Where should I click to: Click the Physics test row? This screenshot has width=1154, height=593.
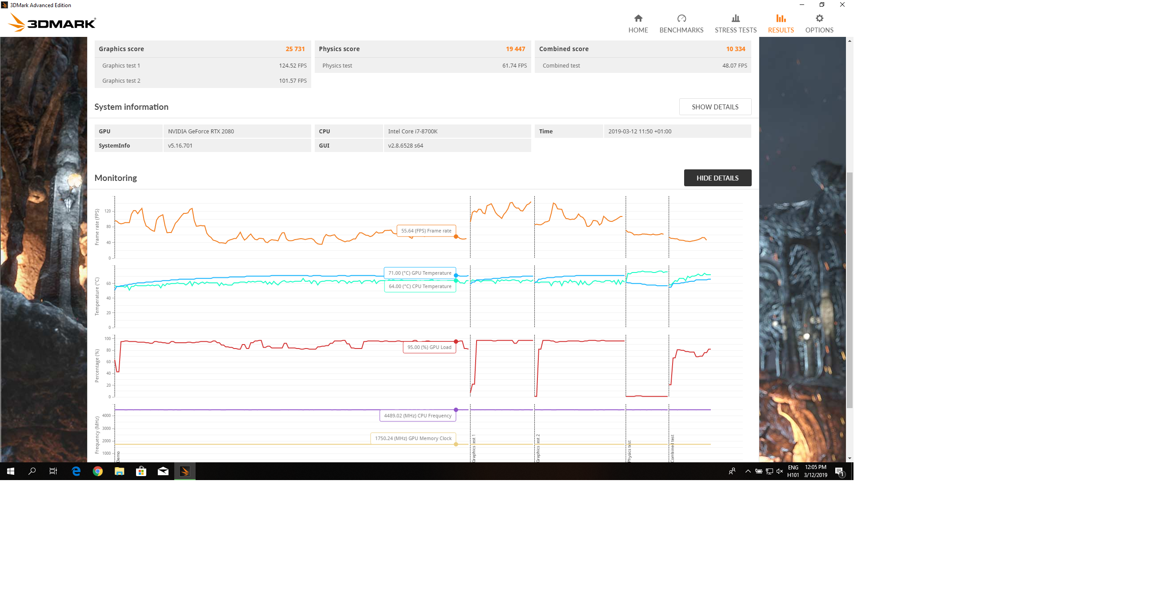423,65
